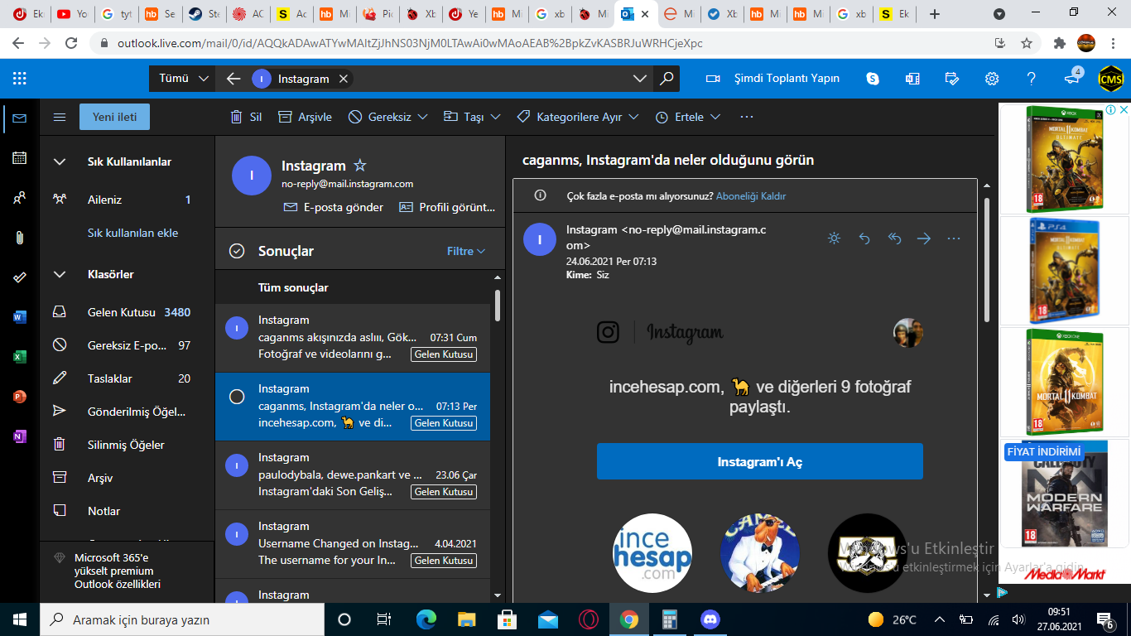Tick selection circle on 07:13 Per message
Viewport: 1131px width, 636px height.
237,397
